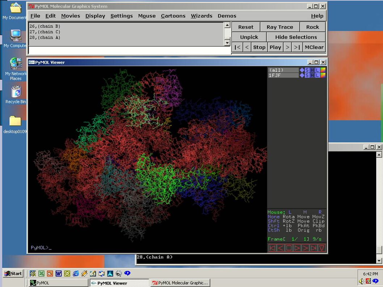Open the Settings menu
Screen dimensions: 383x287
tap(122, 16)
